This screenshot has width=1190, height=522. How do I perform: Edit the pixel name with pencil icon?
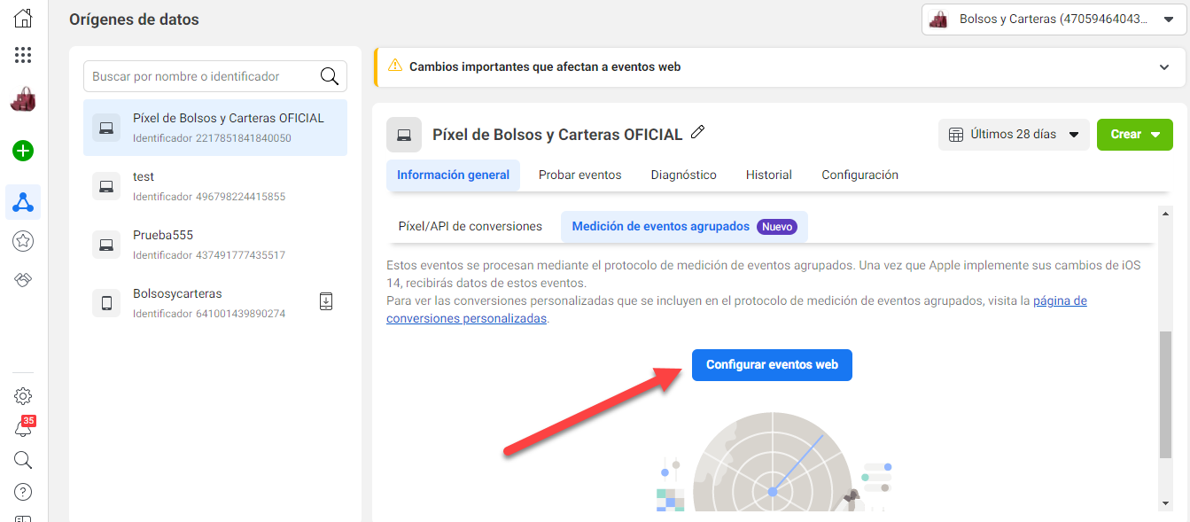pyautogui.click(x=697, y=133)
